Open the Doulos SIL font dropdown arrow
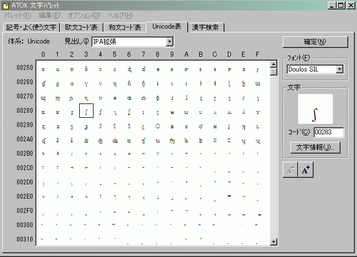The height and width of the screenshot is (257, 357). [339, 69]
